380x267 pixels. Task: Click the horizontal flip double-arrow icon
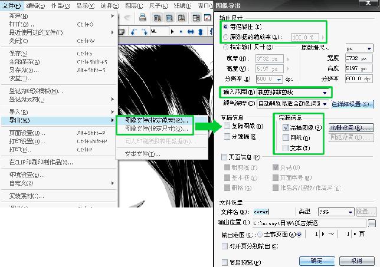click(x=191, y=32)
